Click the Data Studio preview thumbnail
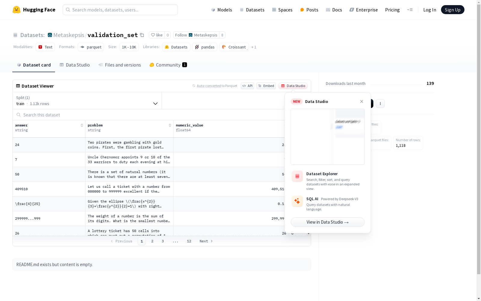Image resolution: width=481 pixels, height=301 pixels. pos(328,137)
